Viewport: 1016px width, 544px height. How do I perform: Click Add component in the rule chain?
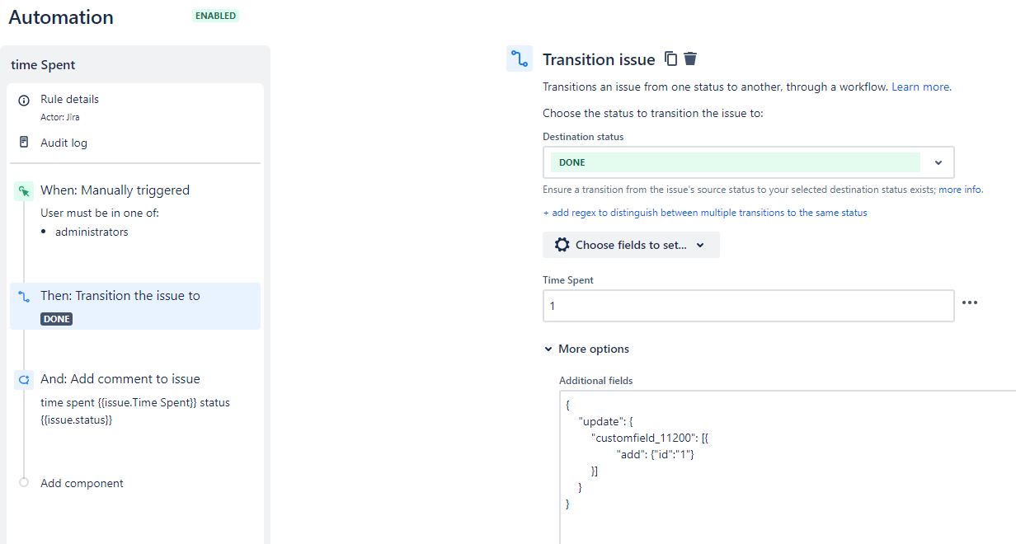coord(82,483)
